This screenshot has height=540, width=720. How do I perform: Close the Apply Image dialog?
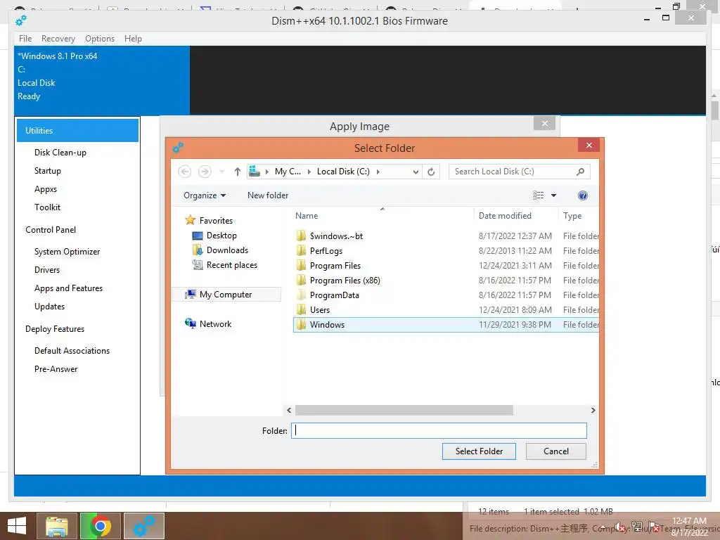pyautogui.click(x=545, y=123)
